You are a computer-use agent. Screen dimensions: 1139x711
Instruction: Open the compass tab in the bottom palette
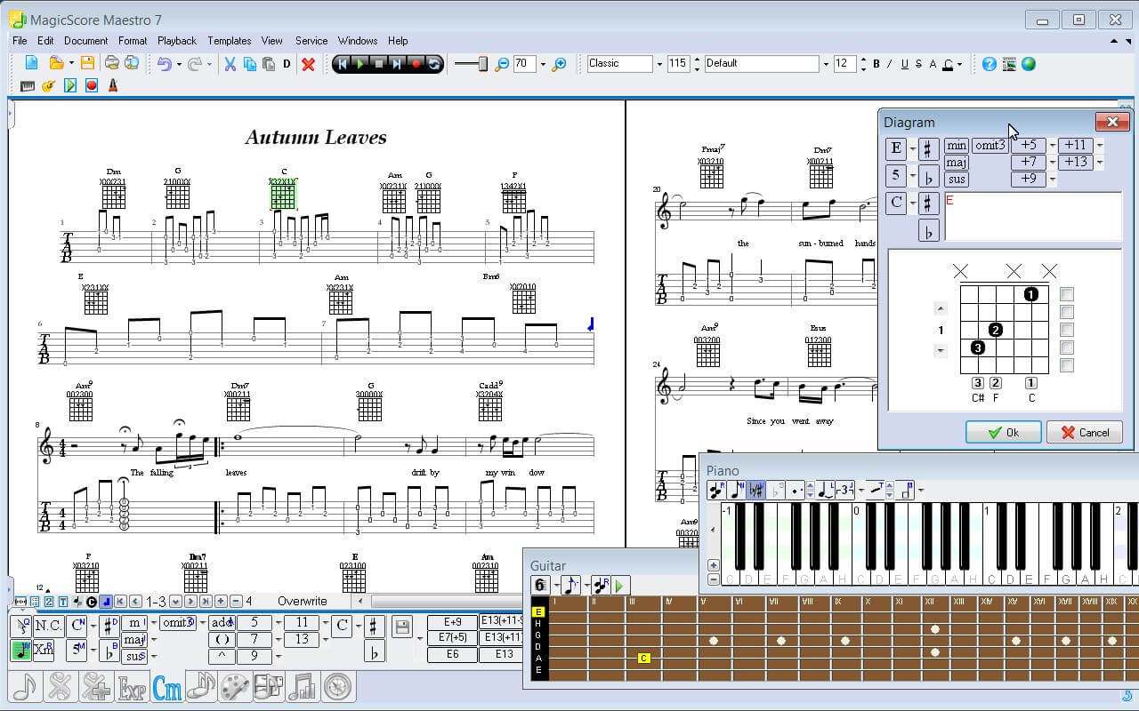click(x=337, y=687)
